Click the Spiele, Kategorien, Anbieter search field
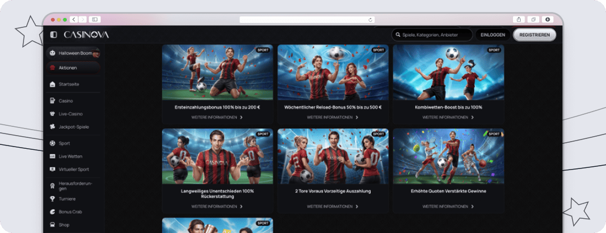 432,34
